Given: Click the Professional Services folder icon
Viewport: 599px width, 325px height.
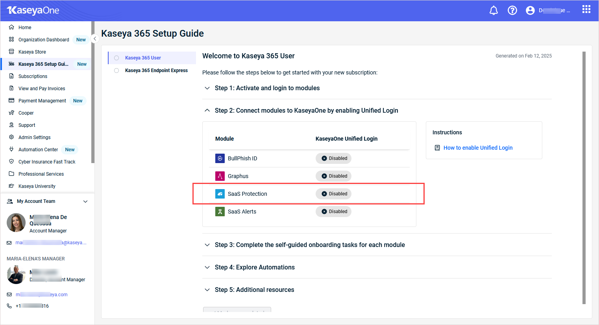Looking at the screenshot, I should [x=11, y=174].
